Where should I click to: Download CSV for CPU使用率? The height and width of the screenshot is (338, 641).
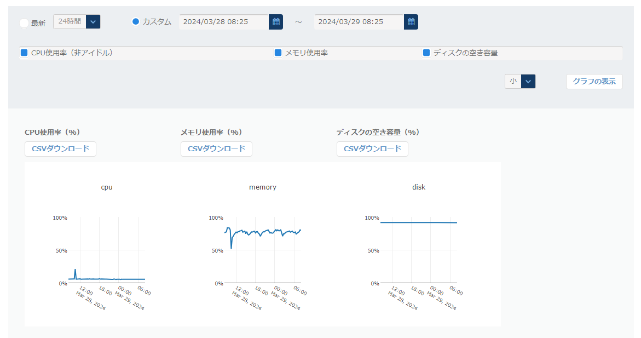[x=60, y=148]
